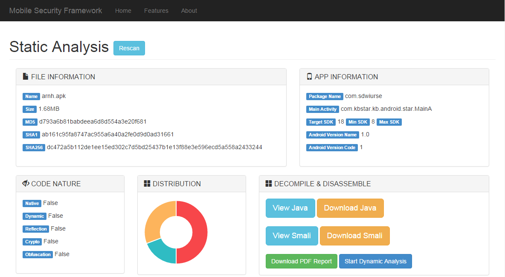The width and height of the screenshot is (505, 277).
Task: Click the Mobile Security Framework brand link
Action: coord(56,11)
